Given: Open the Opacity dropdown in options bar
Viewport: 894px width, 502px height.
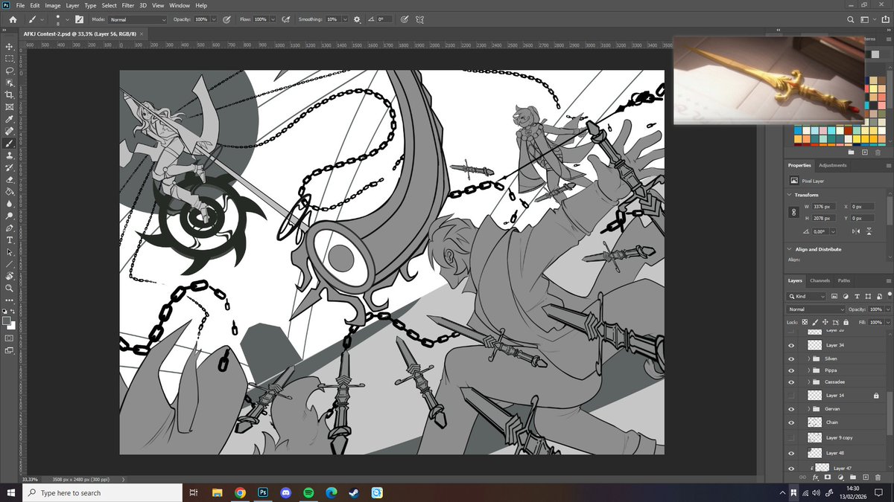Looking at the screenshot, I should 214,19.
